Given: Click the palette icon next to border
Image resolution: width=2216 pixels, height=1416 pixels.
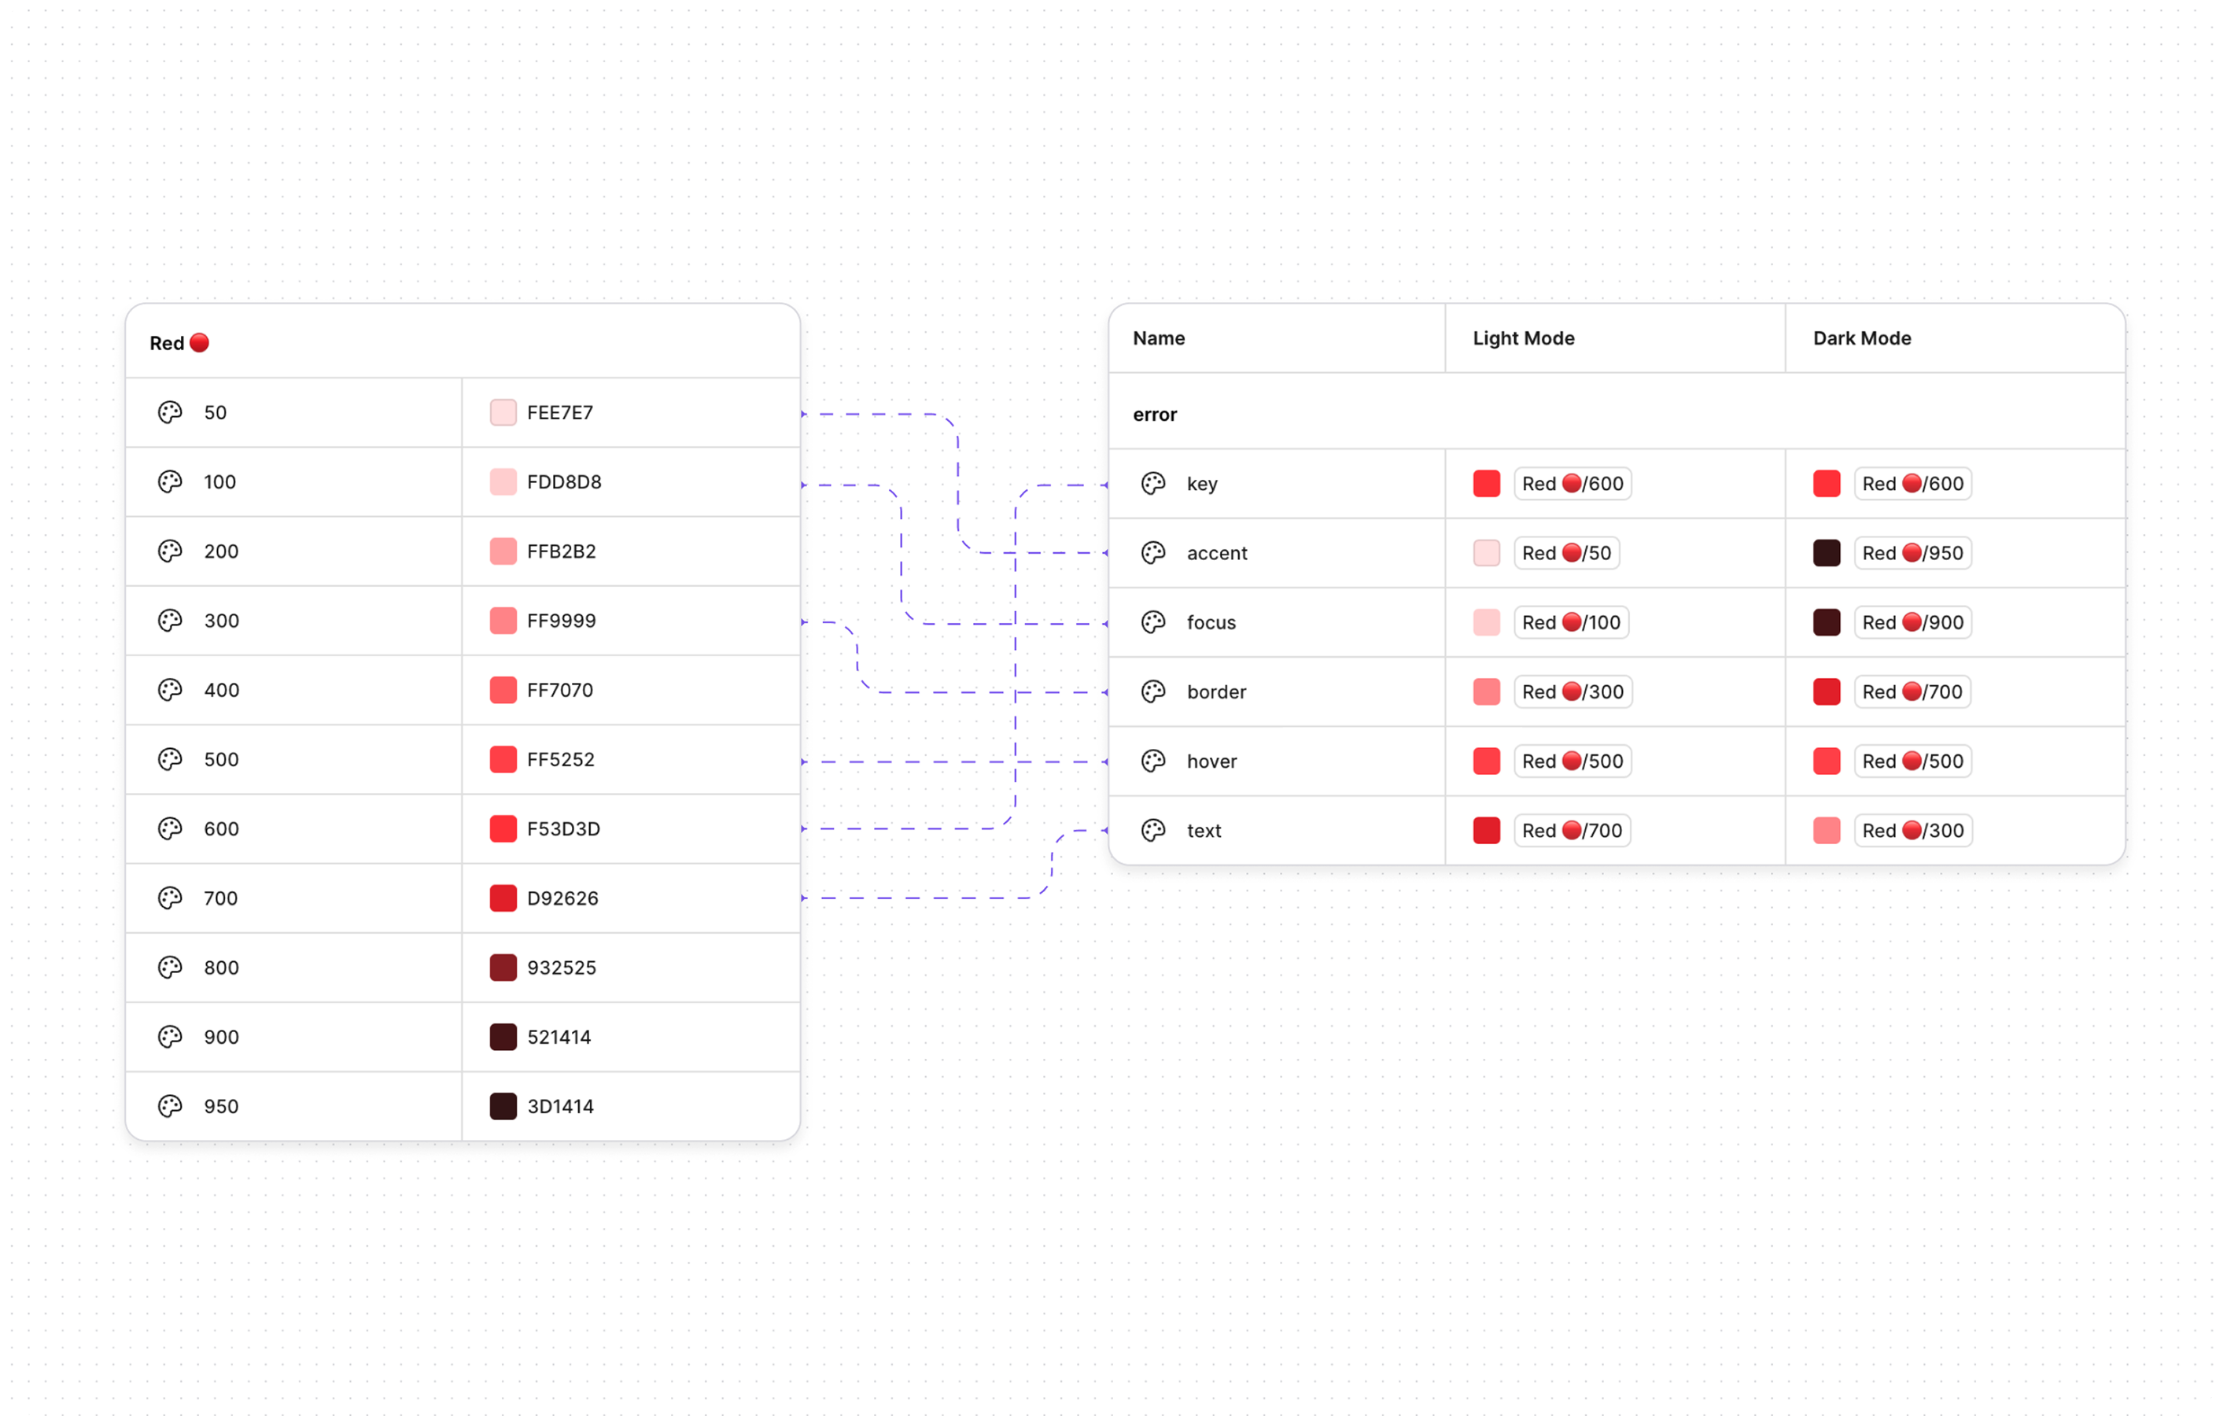Looking at the screenshot, I should (1153, 692).
